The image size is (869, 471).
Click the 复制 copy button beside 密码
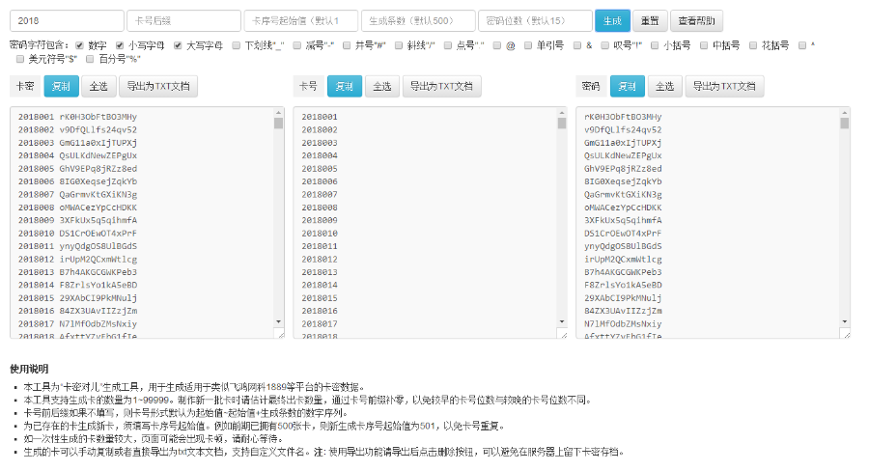(x=628, y=87)
